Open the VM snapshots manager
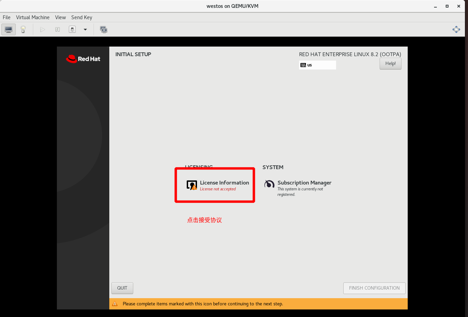468x317 pixels. click(103, 29)
